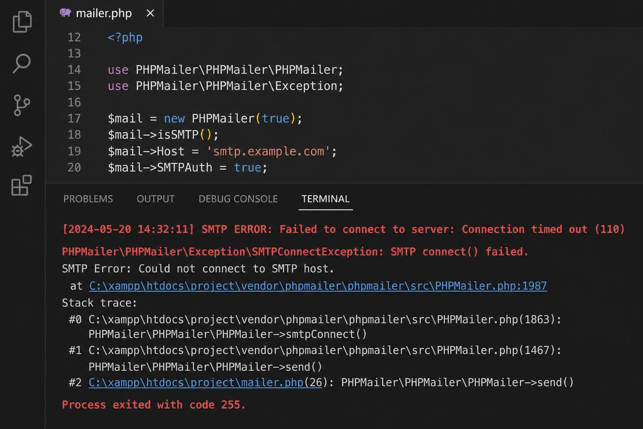Click the '$mail->isSMTP();' line
Viewport: 643px width, 429px height.
(x=163, y=135)
